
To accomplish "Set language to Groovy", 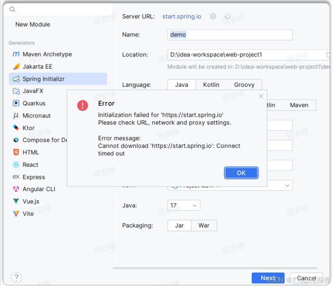I will coord(244,85).
